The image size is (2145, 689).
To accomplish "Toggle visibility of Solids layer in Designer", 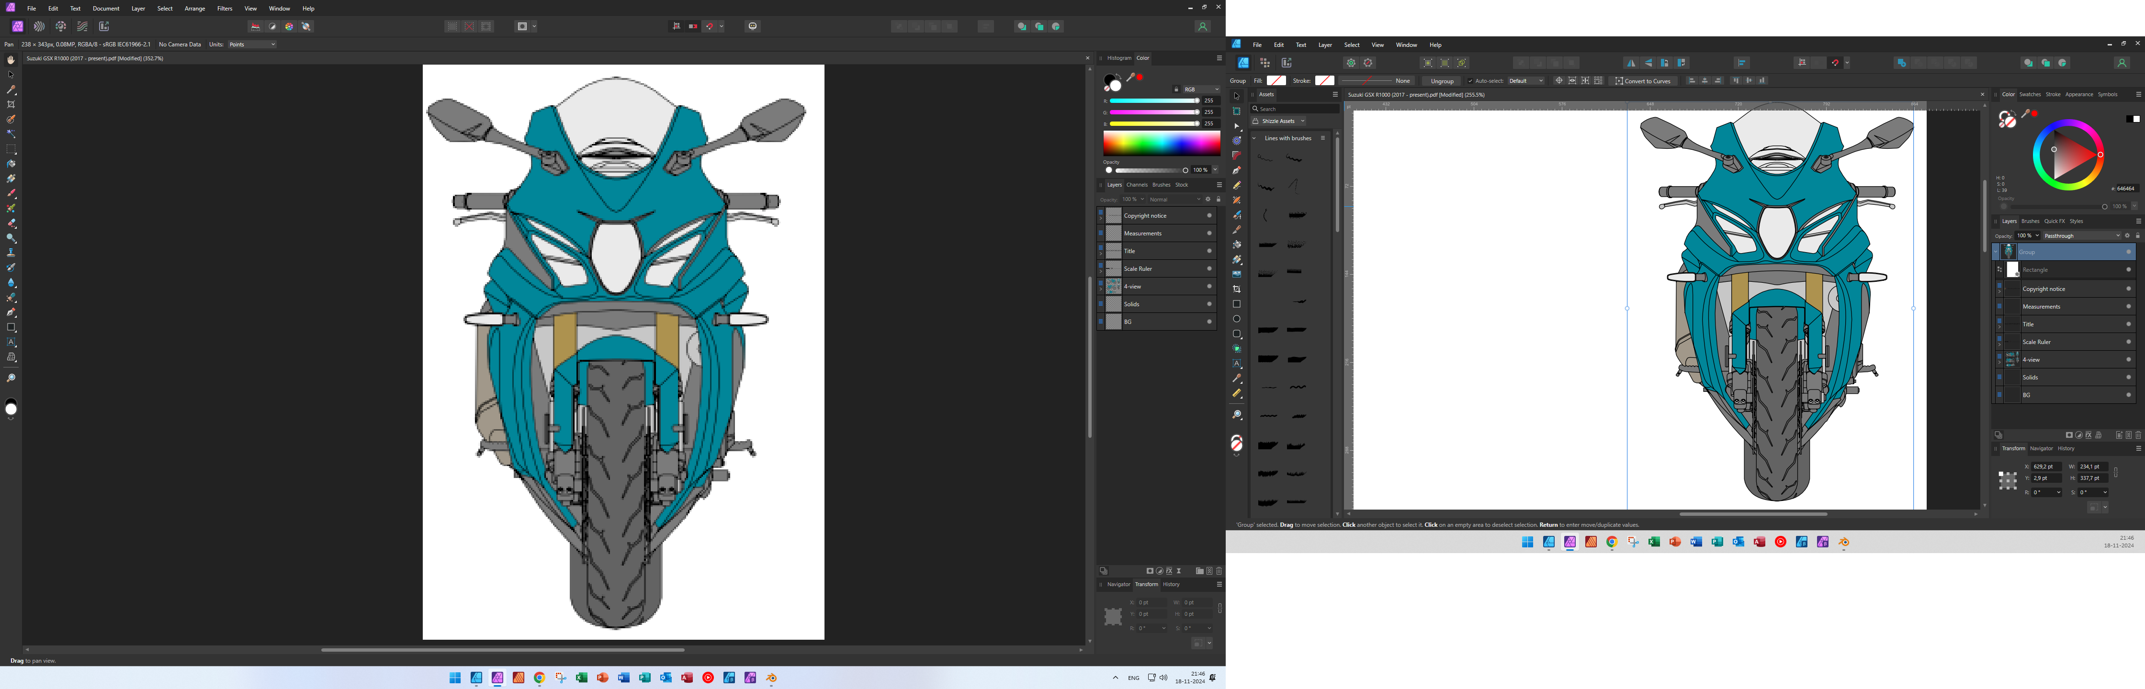I will click(x=2128, y=377).
